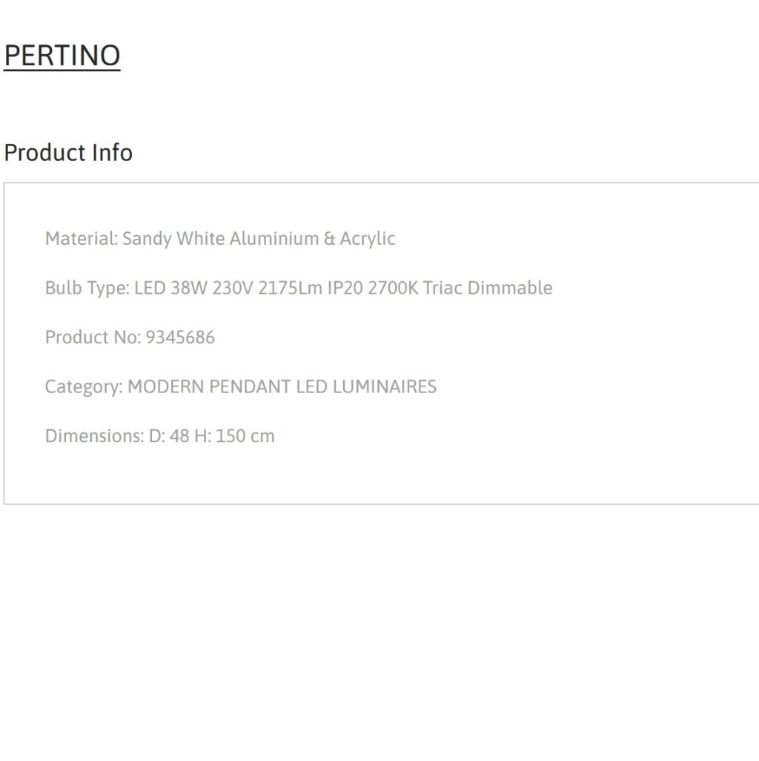Click empty space below the product info box
The image size is (759, 761).
(x=379, y=631)
